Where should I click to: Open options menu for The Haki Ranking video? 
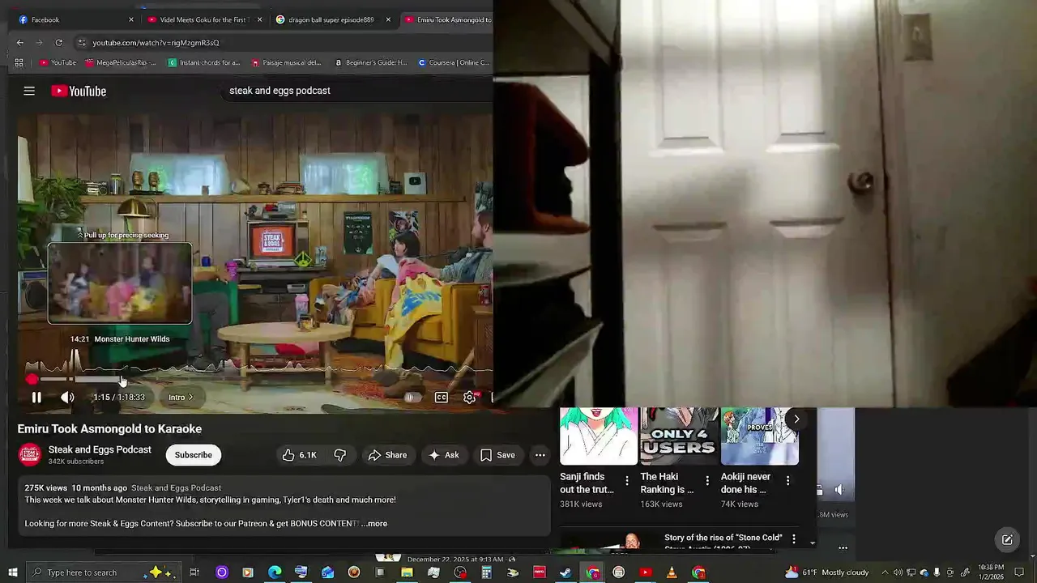pyautogui.click(x=707, y=481)
